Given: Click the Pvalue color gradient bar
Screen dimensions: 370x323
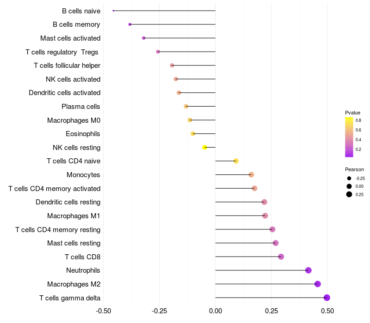Looking at the screenshot, I should (x=349, y=137).
